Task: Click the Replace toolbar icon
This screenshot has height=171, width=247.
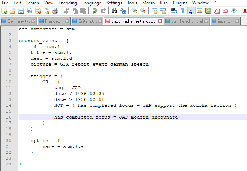Action: click(x=123, y=11)
